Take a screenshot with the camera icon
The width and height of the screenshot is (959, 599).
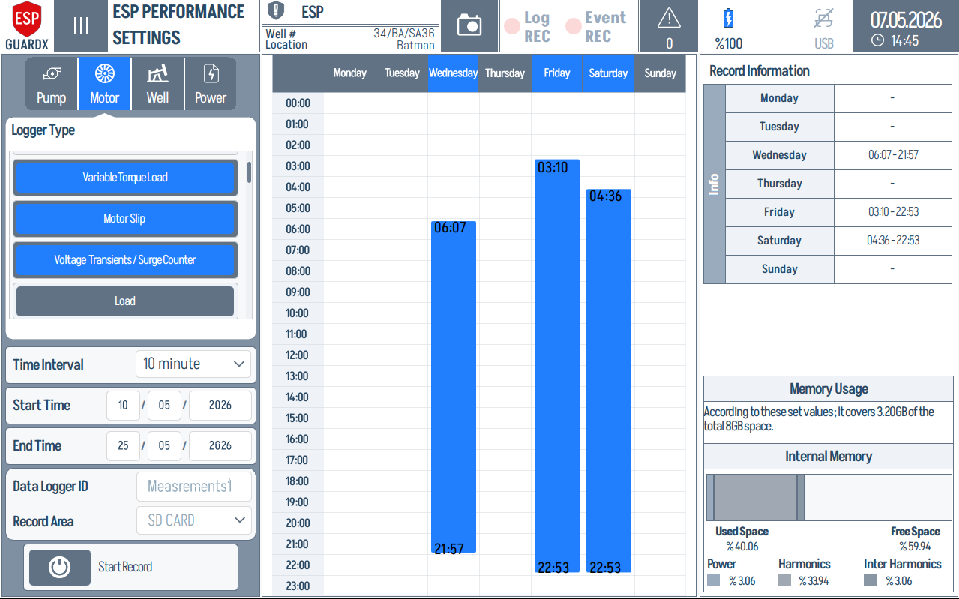pyautogui.click(x=469, y=25)
